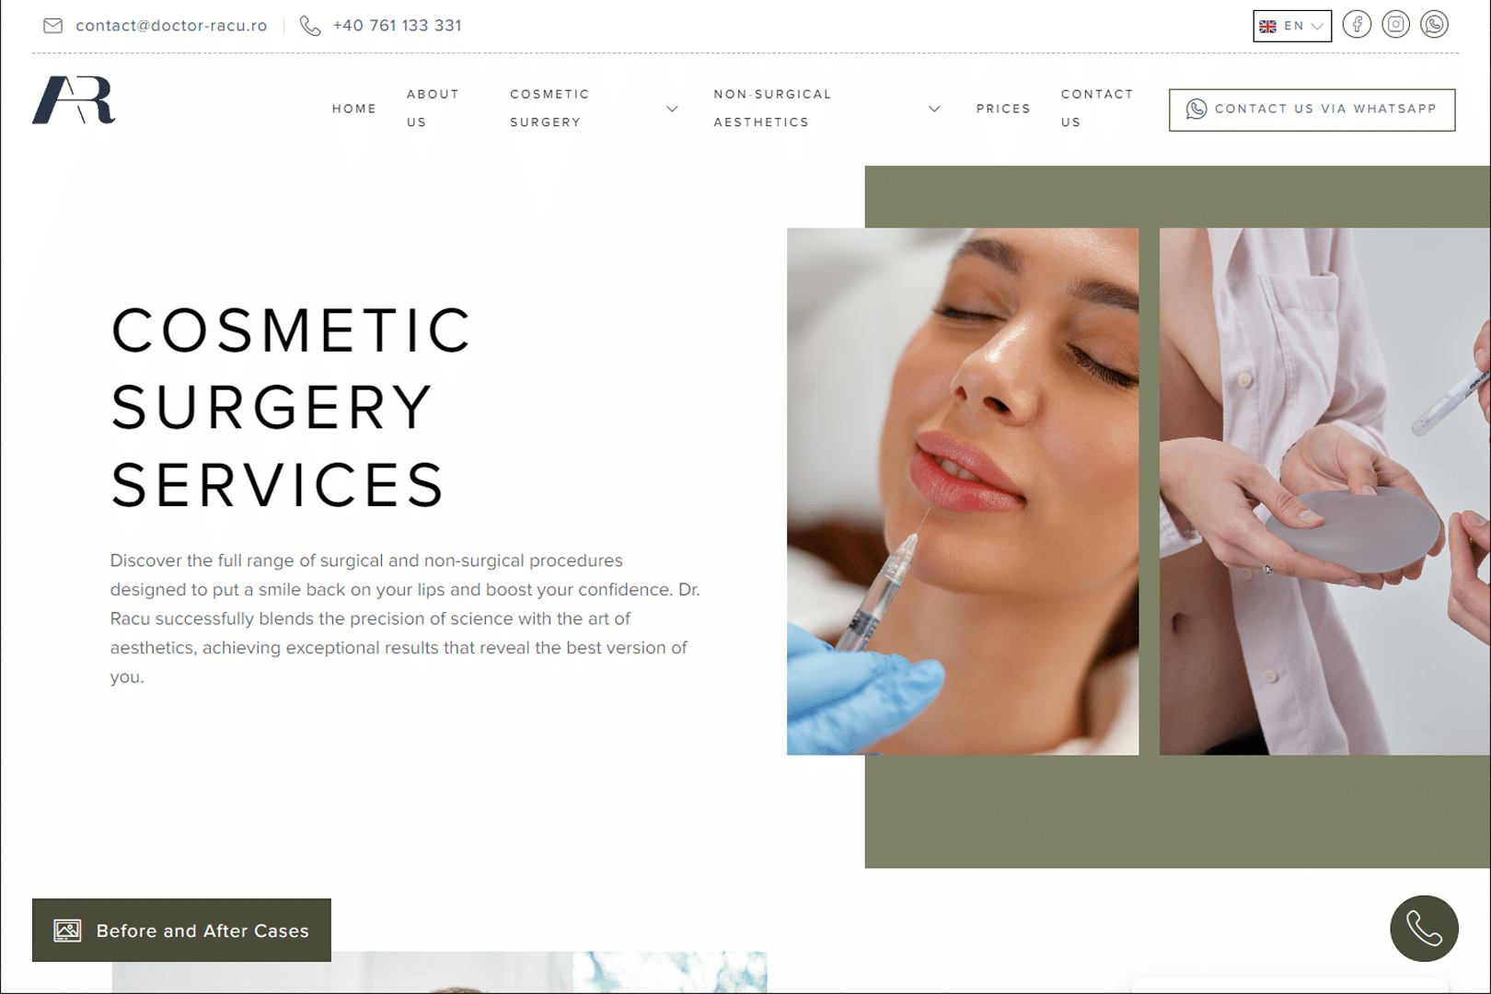Click Contact Us via WhatsApp button

[x=1312, y=110]
